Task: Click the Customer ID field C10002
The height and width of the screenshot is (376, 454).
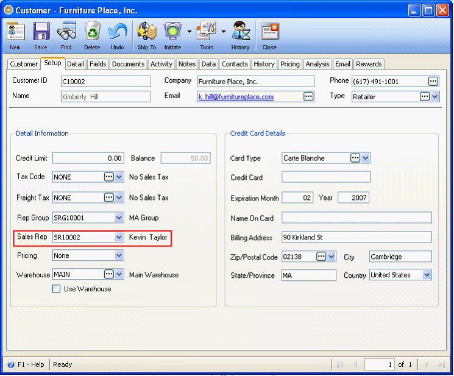Action: click(x=105, y=81)
